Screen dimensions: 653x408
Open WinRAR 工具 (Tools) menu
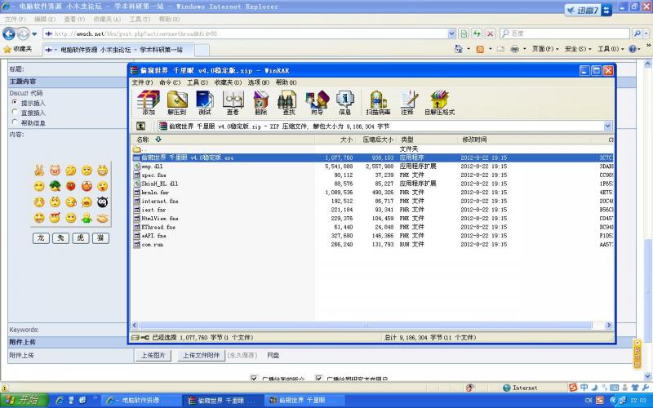pos(197,82)
